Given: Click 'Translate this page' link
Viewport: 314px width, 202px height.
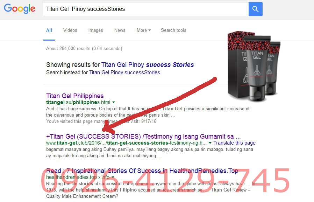Looking at the screenshot, I should click(235, 143).
